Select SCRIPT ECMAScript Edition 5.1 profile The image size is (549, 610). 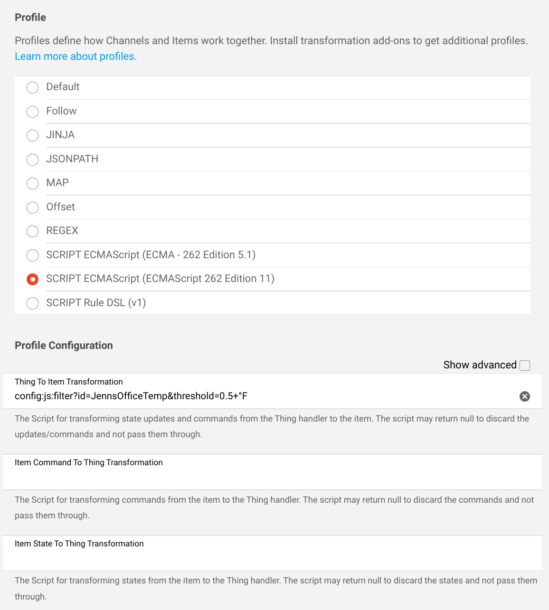click(32, 255)
